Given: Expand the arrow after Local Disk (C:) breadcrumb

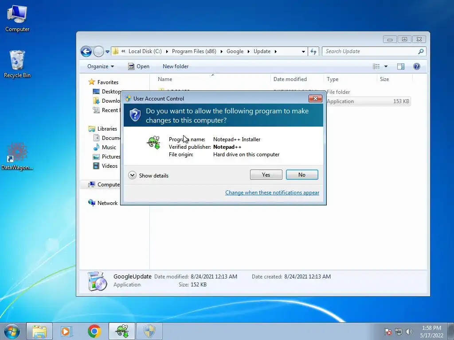Looking at the screenshot, I should [x=167, y=51].
